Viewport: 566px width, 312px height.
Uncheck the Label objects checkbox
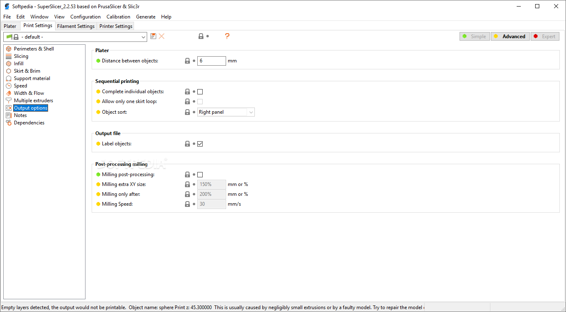200,144
